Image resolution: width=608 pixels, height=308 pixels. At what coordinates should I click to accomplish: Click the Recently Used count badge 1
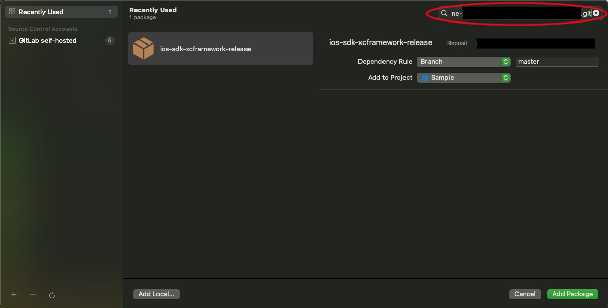(109, 12)
